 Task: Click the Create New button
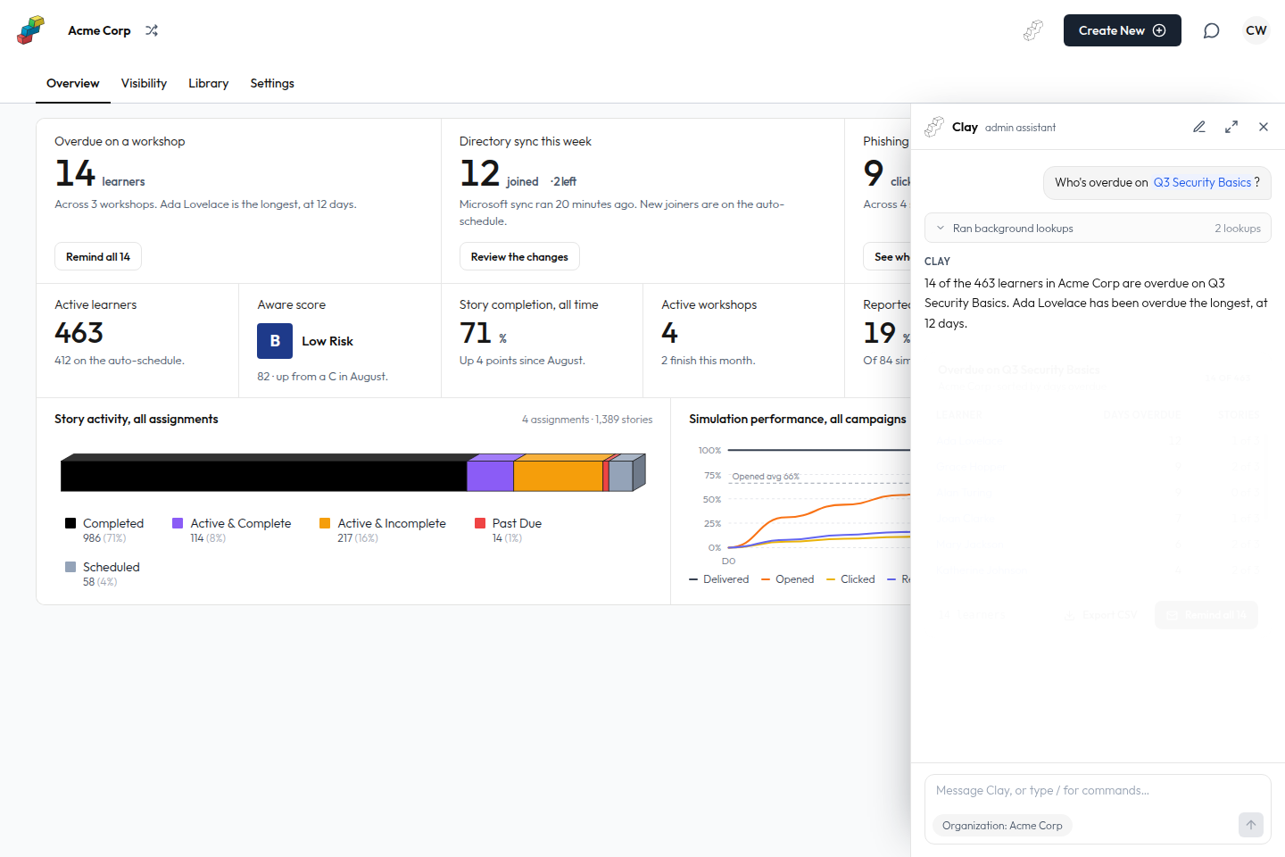pos(1123,30)
